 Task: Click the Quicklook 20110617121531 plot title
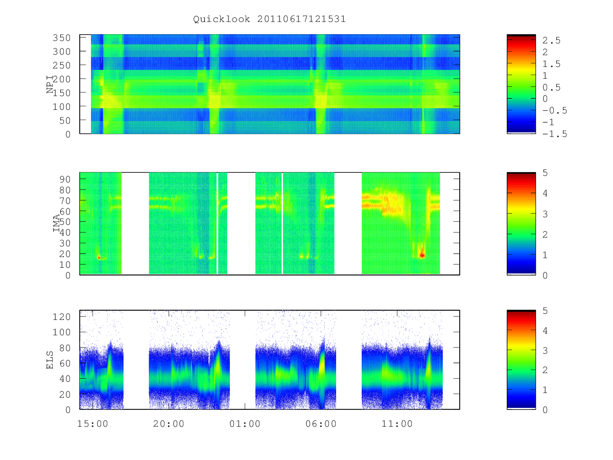coord(270,19)
